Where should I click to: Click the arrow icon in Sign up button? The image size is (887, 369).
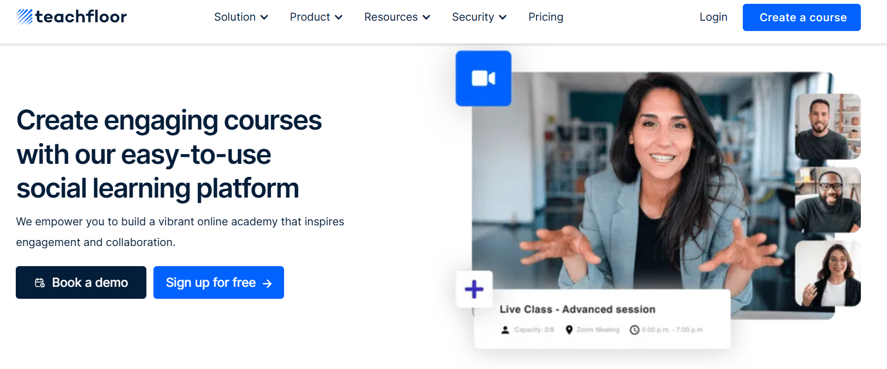[x=267, y=283]
